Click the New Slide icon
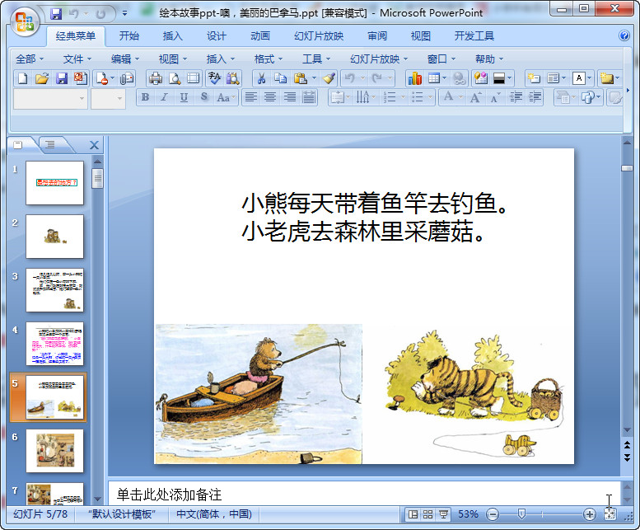Image resolution: width=640 pixels, height=530 pixels. [533, 78]
